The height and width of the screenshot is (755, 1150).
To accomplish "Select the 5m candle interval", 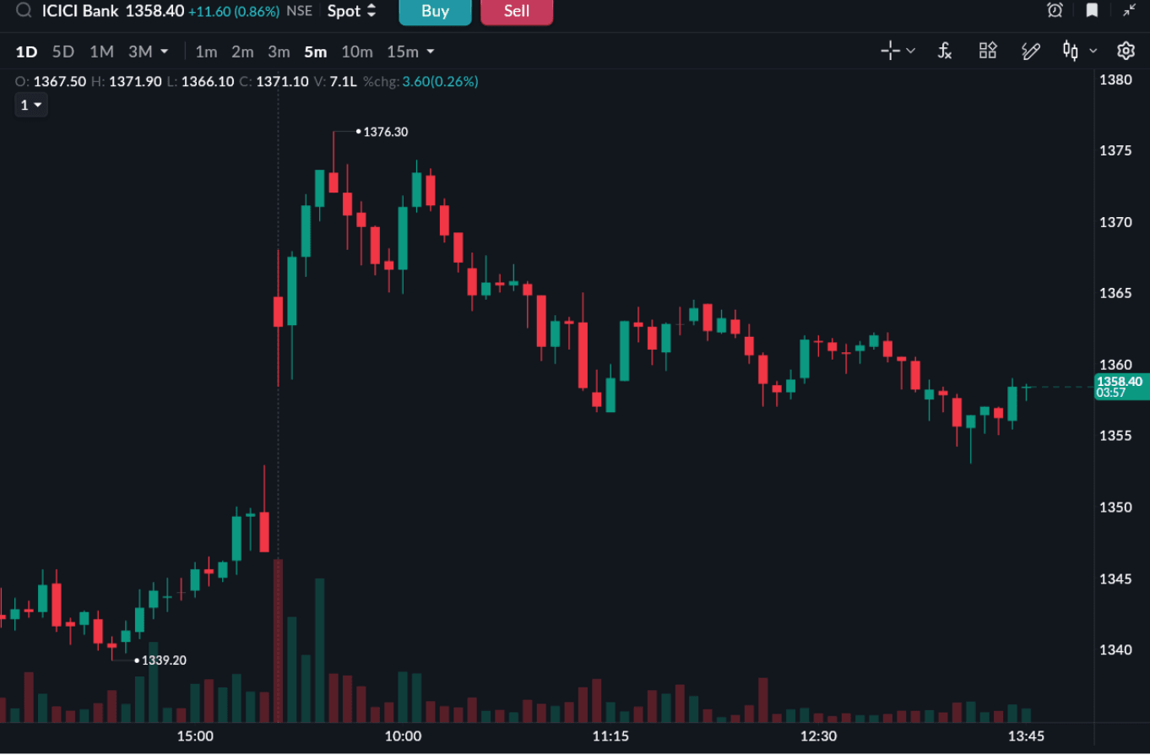I will pyautogui.click(x=315, y=52).
